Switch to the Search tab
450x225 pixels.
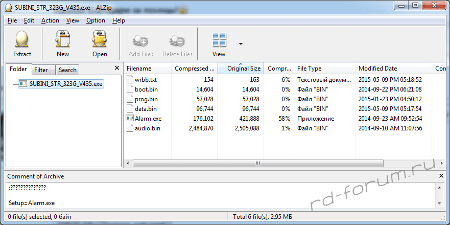(67, 70)
